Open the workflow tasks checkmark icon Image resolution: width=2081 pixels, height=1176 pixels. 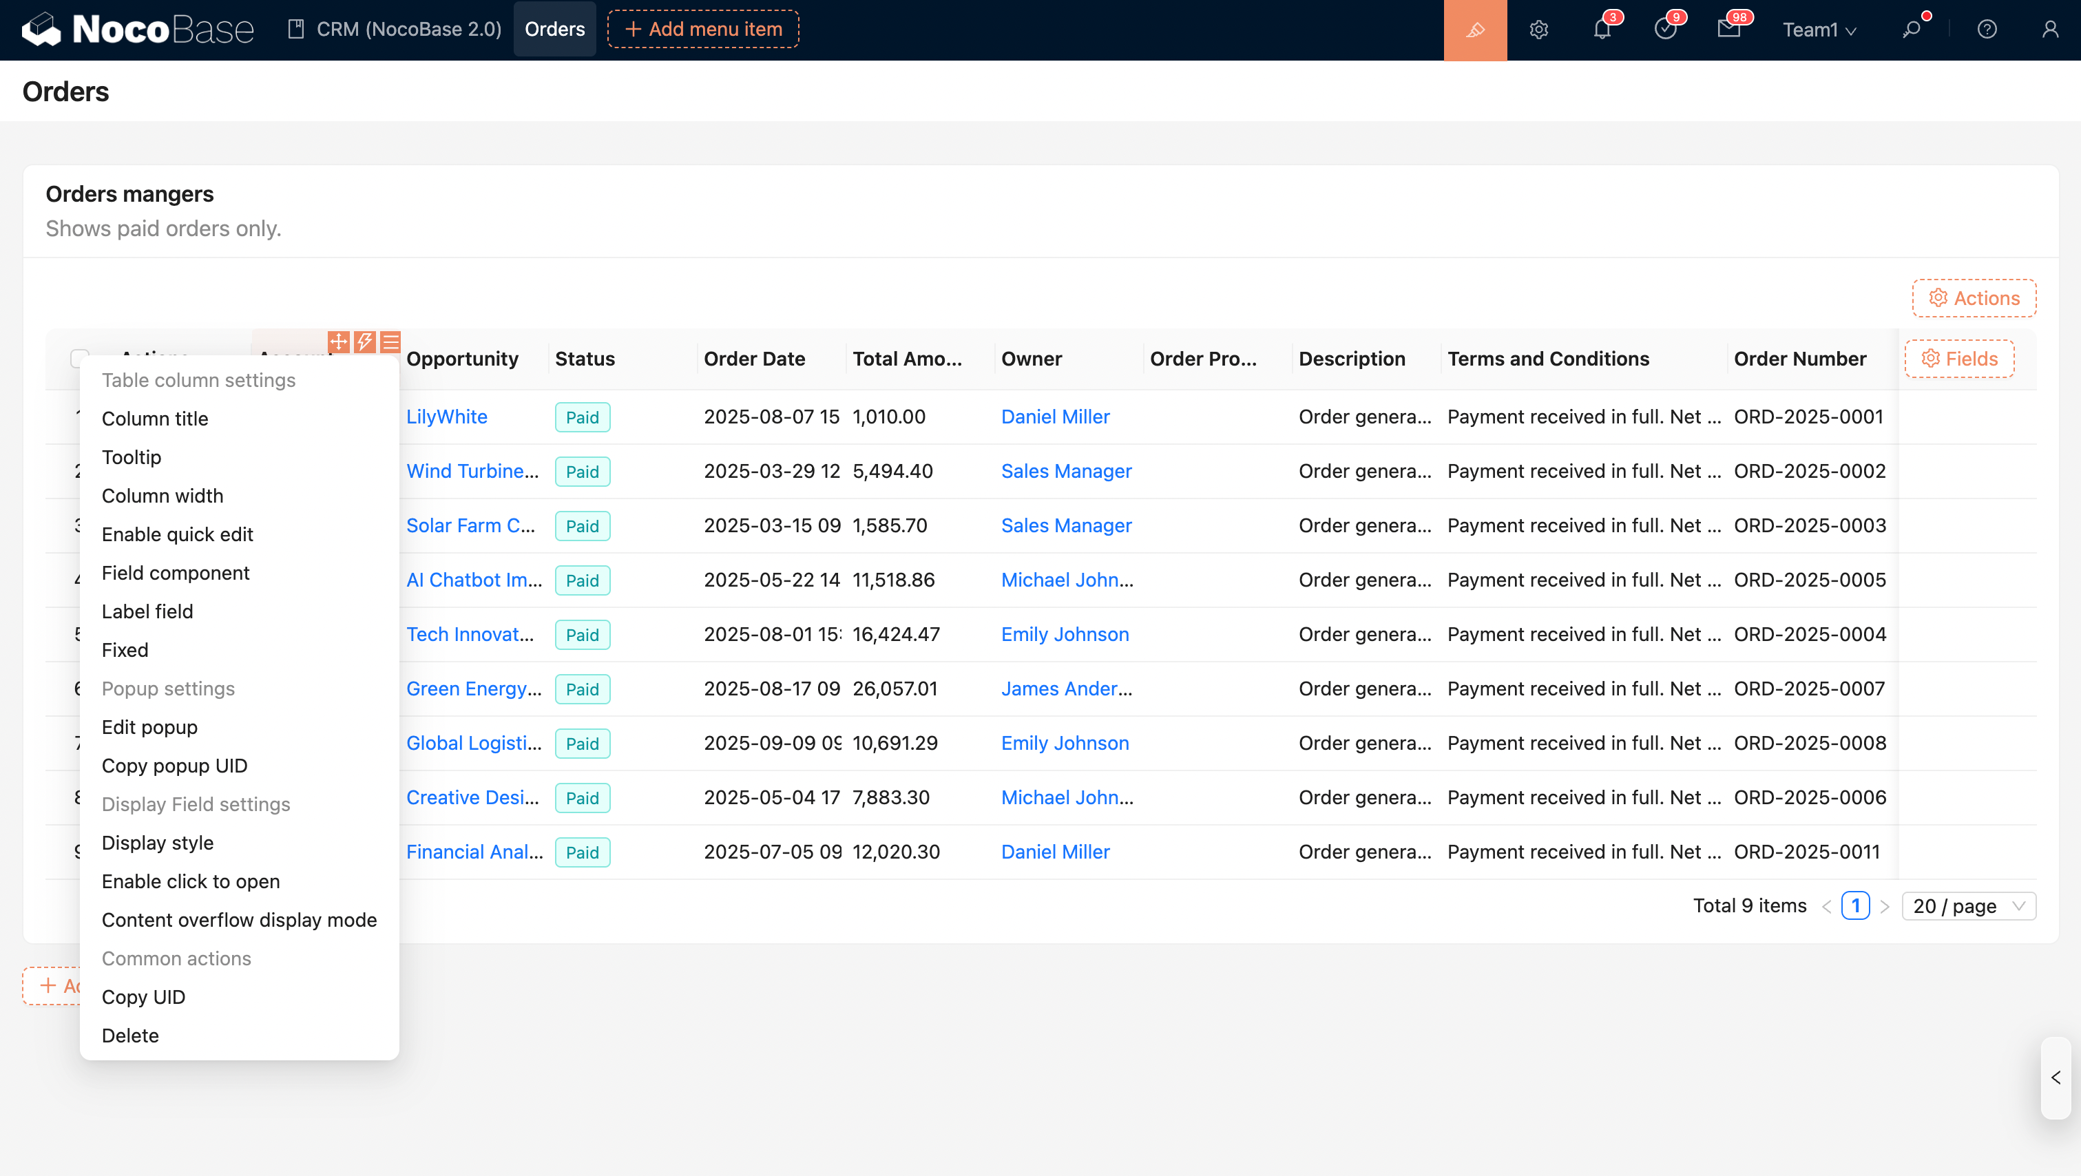pyautogui.click(x=1664, y=30)
